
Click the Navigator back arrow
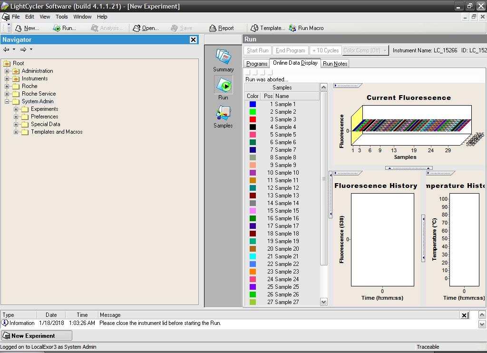[x=6, y=49]
